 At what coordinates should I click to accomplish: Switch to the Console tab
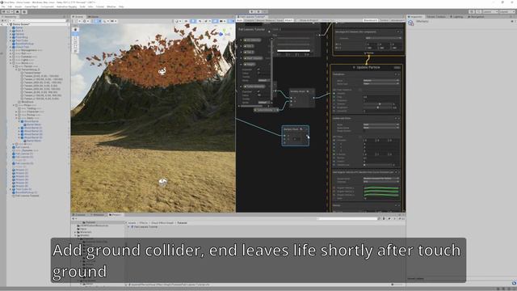(x=80, y=215)
